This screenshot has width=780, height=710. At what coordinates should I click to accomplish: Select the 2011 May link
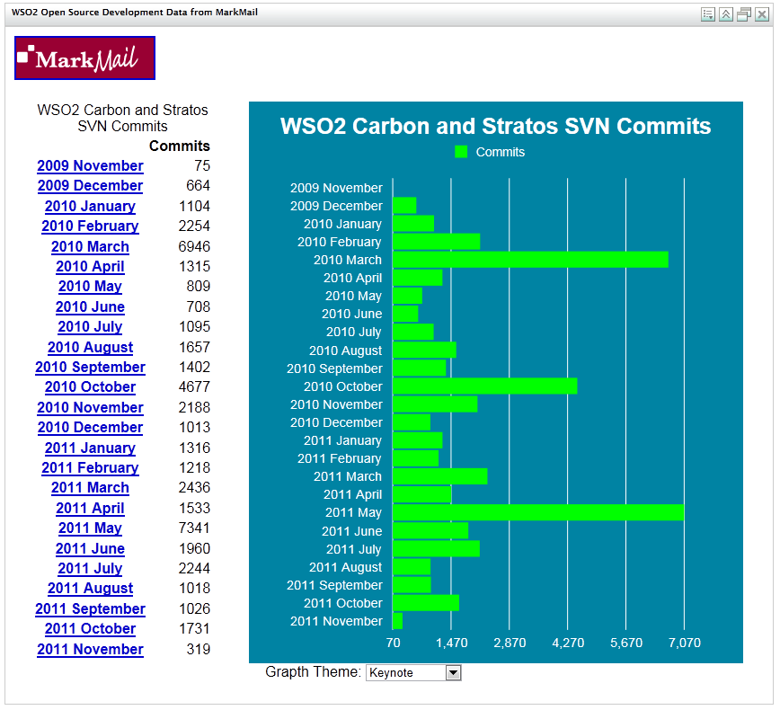[90, 528]
